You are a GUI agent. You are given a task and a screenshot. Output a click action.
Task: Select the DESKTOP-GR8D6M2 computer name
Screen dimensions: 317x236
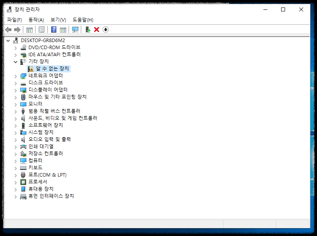(43, 41)
